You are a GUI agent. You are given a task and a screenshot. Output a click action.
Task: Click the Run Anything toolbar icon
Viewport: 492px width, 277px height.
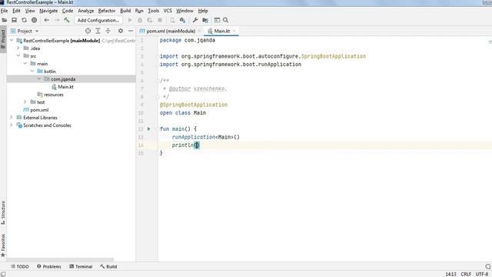point(217,20)
